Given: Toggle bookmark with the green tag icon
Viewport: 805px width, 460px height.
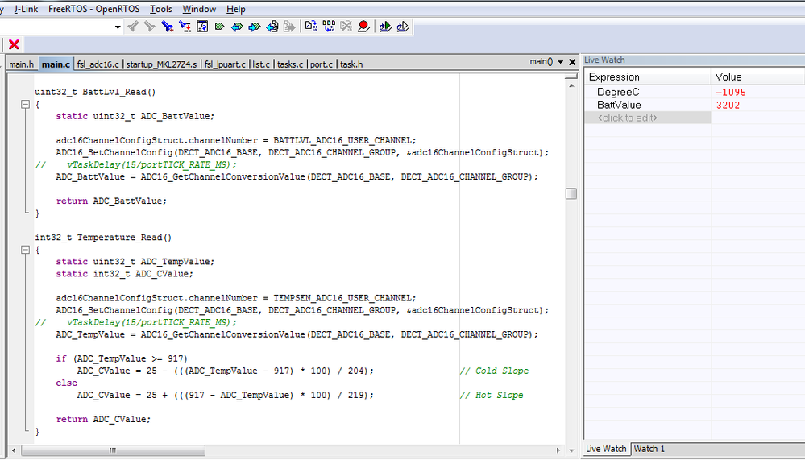Looking at the screenshot, I should click(x=220, y=27).
